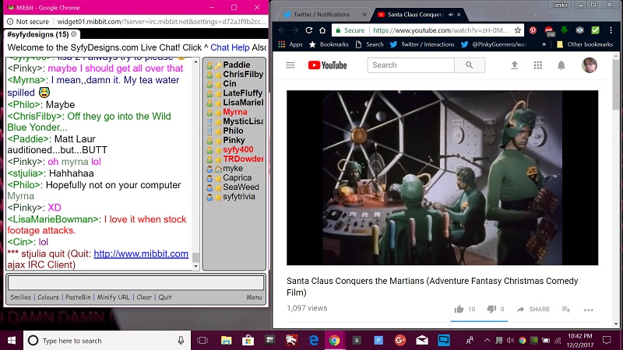This screenshot has width=623, height=350.
Task: Click the YouTube search field
Action: coord(411,65)
